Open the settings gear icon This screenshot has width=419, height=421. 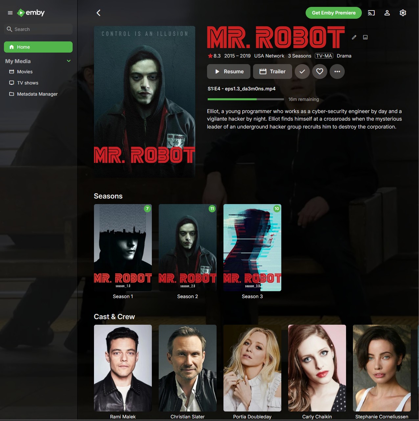pyautogui.click(x=403, y=13)
